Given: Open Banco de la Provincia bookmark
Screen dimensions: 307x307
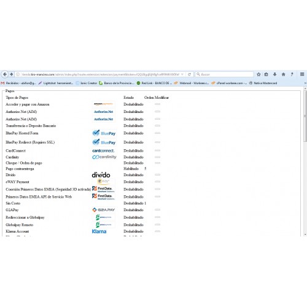Looking at the screenshot, I should tap(117, 83).
